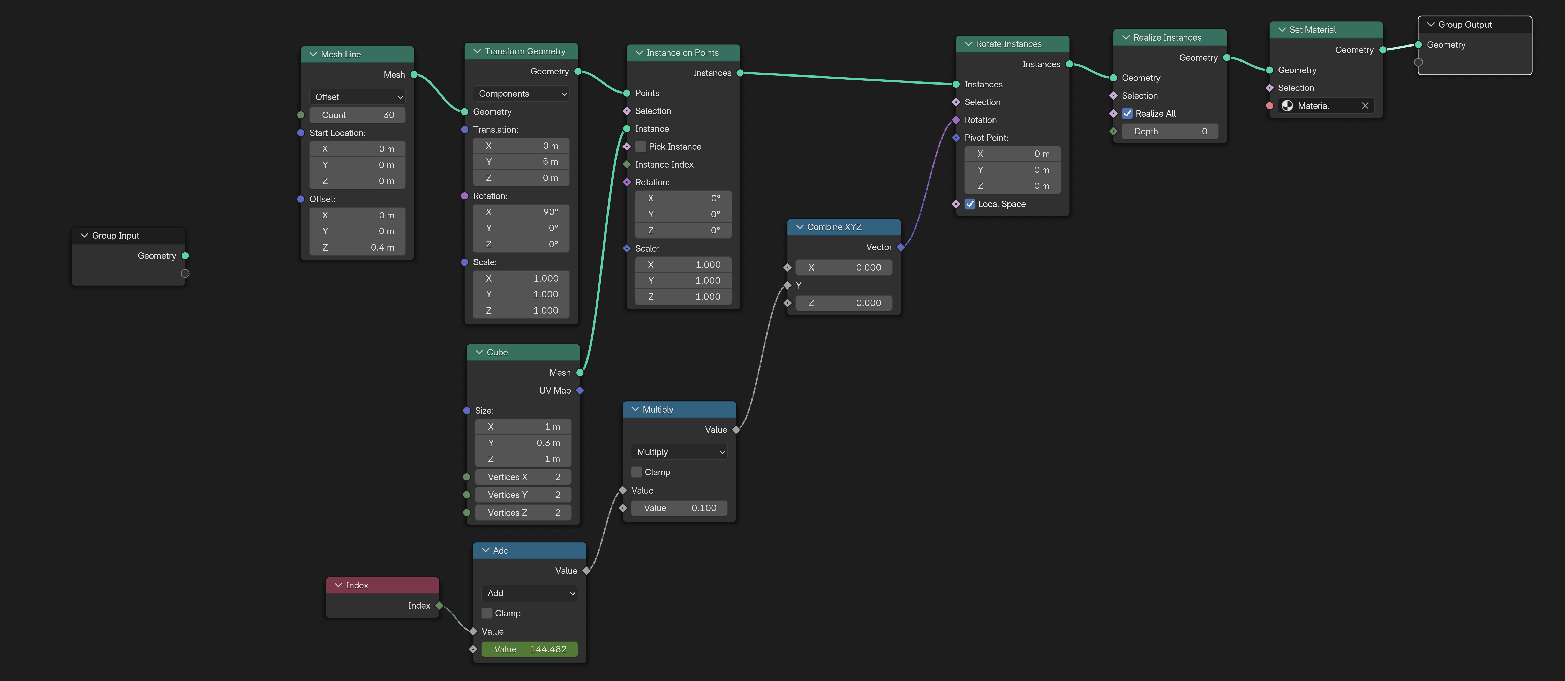
Task: Click the Vertices X field in Cube
Action: (x=523, y=478)
